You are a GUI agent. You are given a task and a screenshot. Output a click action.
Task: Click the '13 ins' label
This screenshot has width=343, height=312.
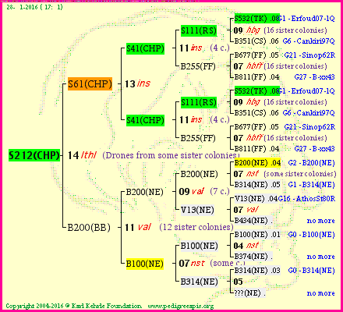137,83
